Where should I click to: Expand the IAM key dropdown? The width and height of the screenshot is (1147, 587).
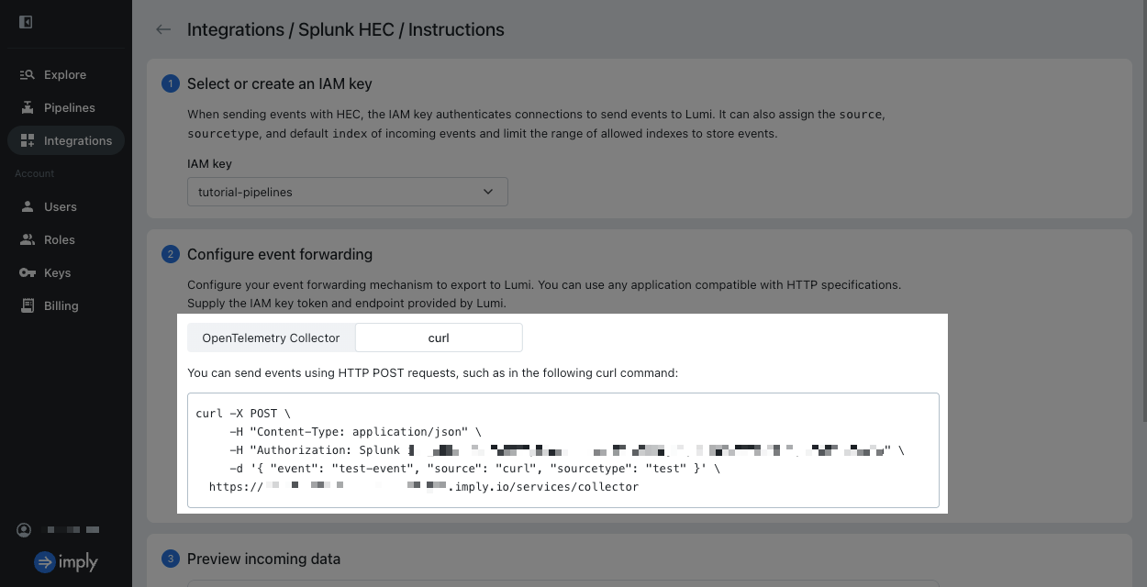[x=348, y=192]
